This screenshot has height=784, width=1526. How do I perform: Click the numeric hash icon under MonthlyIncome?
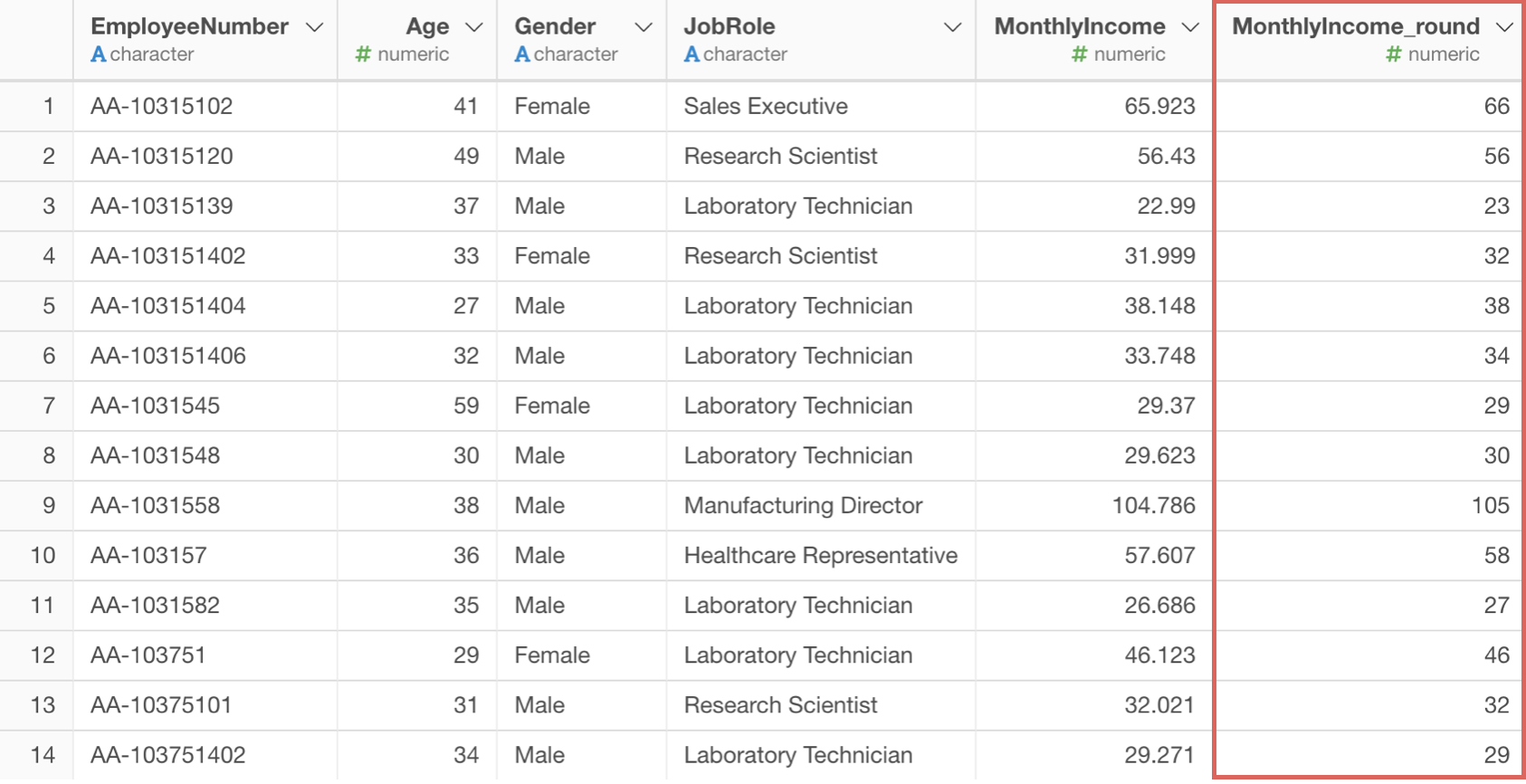click(1079, 54)
